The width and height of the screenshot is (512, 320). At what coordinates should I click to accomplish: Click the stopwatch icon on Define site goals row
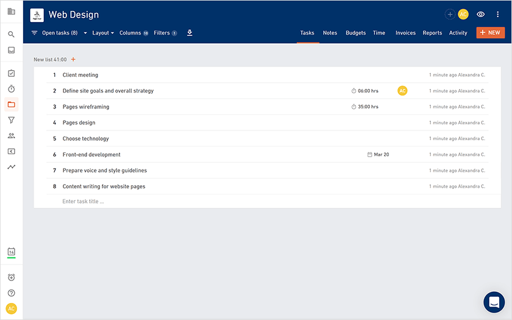click(x=354, y=91)
